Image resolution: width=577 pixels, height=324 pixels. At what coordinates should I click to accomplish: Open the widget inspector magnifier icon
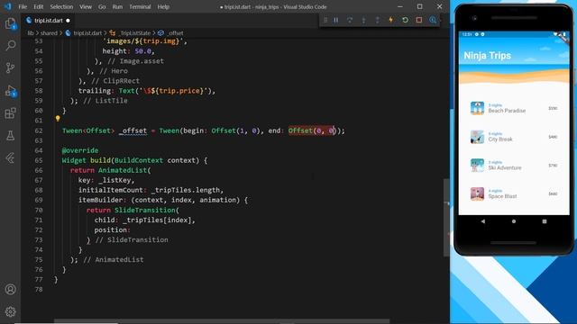(433, 20)
